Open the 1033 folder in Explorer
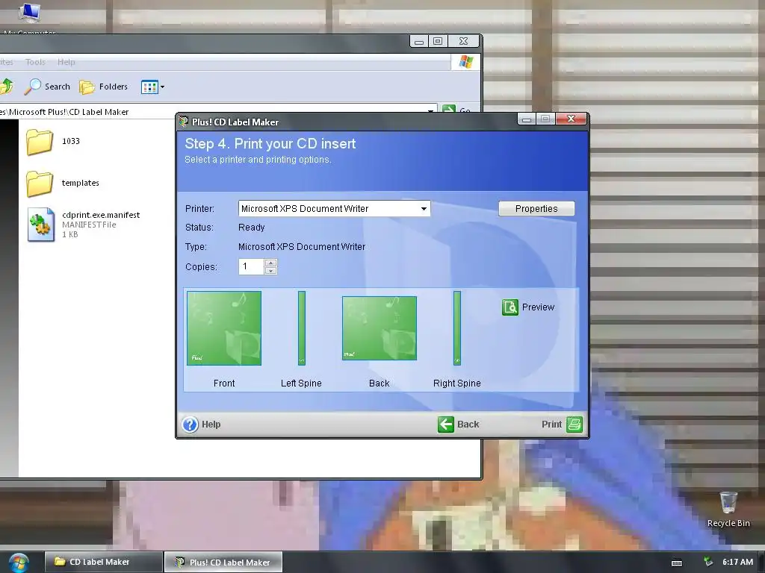 (x=40, y=142)
